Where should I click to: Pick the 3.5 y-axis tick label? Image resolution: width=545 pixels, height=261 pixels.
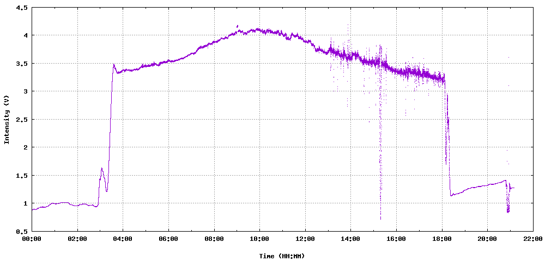tap(23, 64)
